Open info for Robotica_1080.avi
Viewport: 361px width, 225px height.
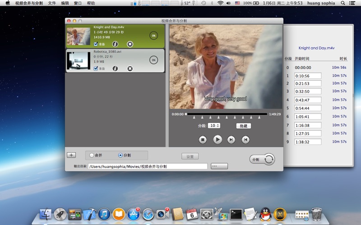click(115, 68)
